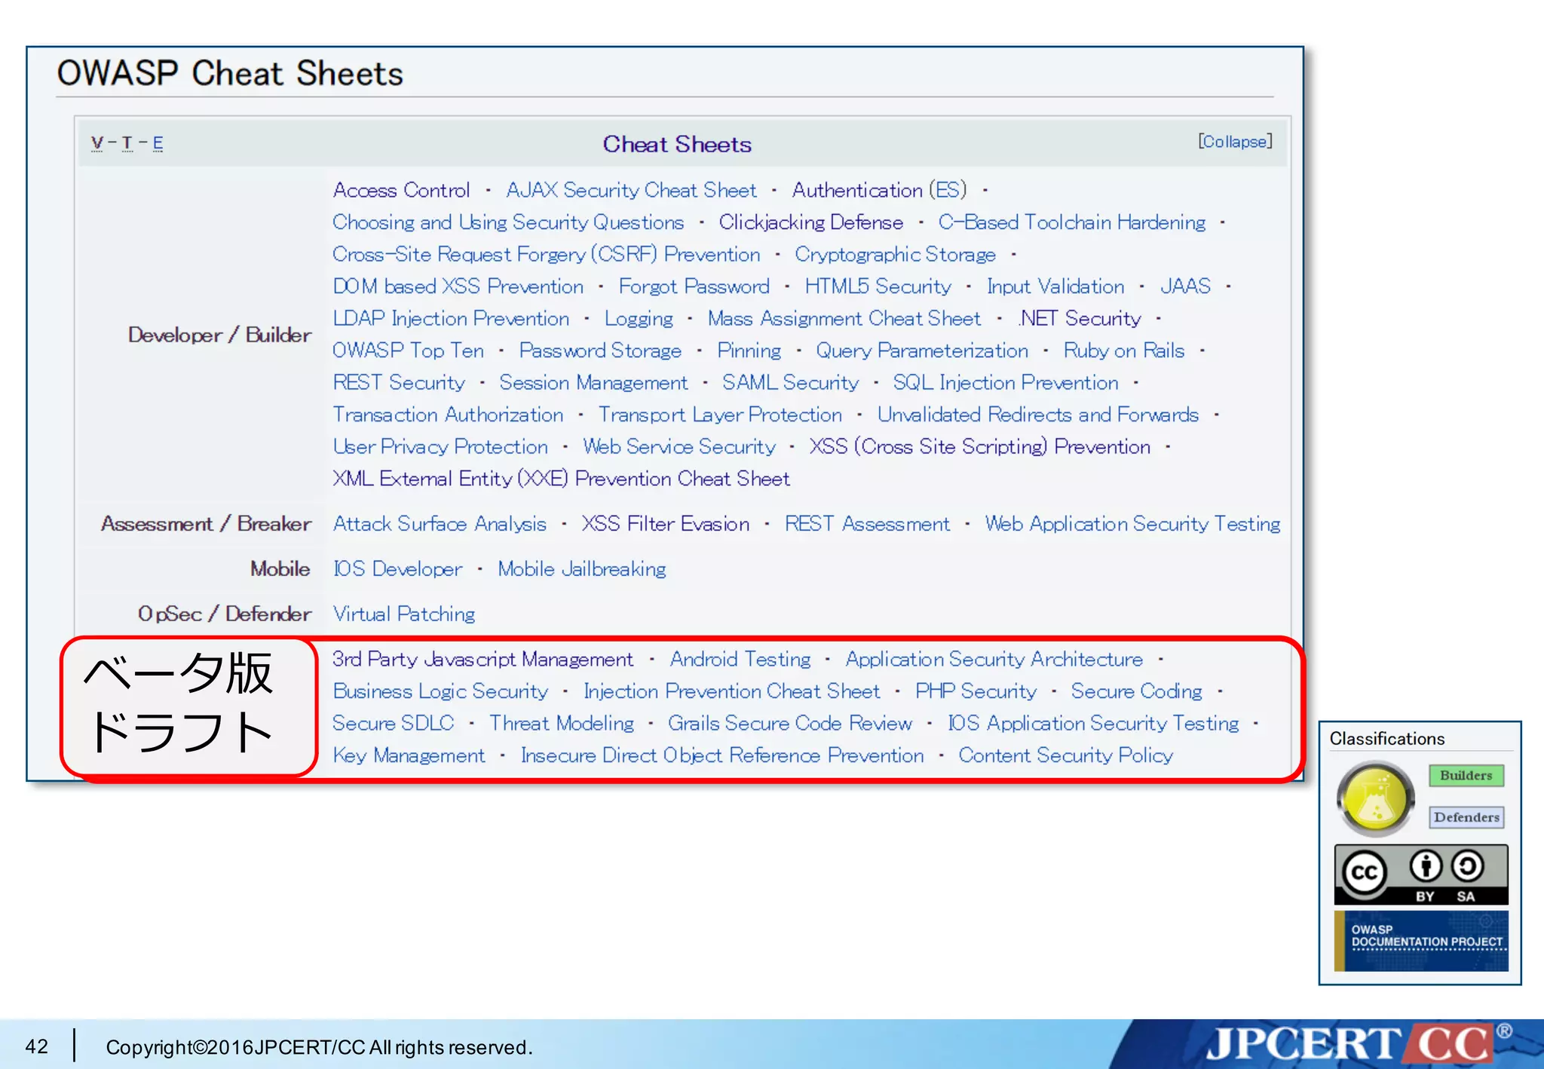Open XSS Filter Evasion link

pos(665,524)
